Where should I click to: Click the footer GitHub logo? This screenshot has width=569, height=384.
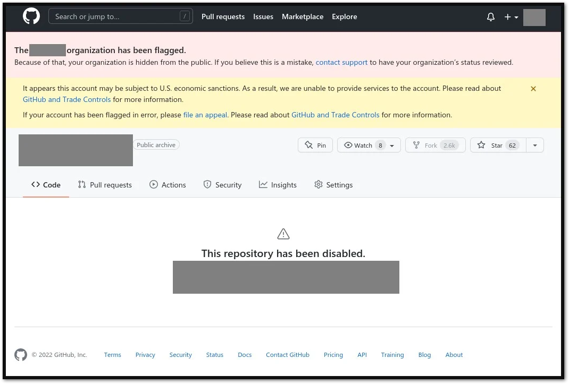21,355
